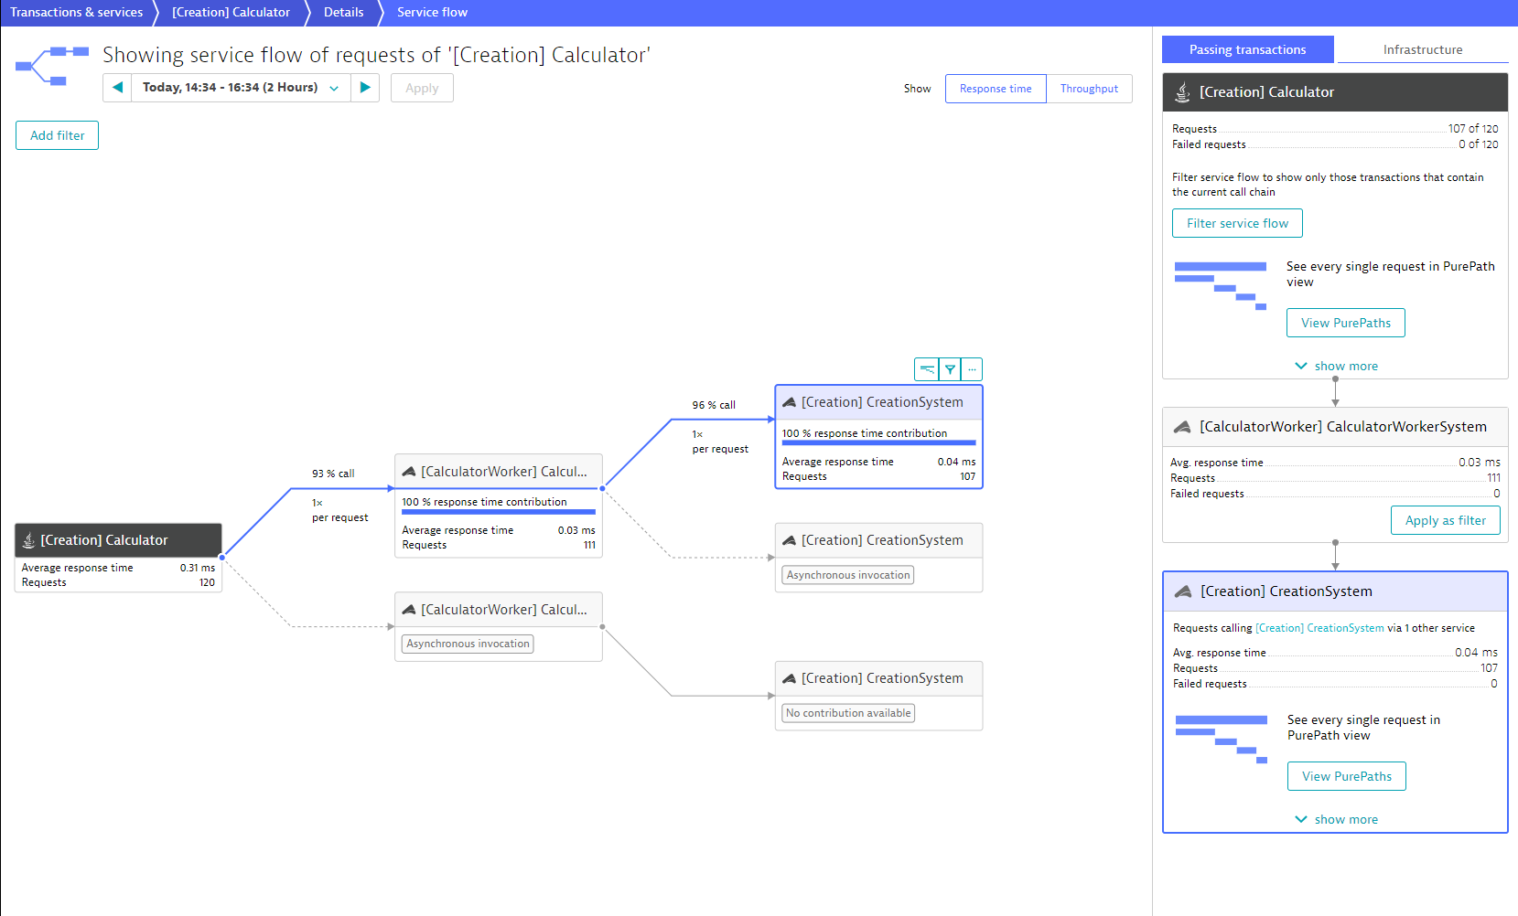Expand show more in Calculator panel

1336,366
